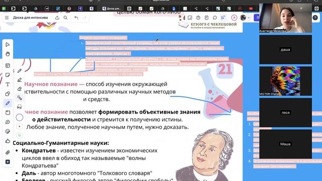This screenshot has width=322, height=181.
Task: Toggle collaborators' cursors icon
Action: pos(223,18)
